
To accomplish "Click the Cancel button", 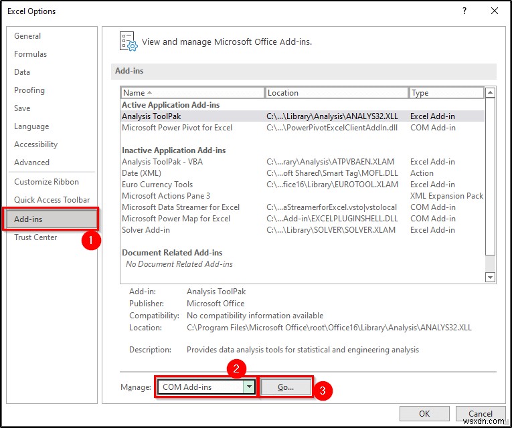I will [481, 414].
